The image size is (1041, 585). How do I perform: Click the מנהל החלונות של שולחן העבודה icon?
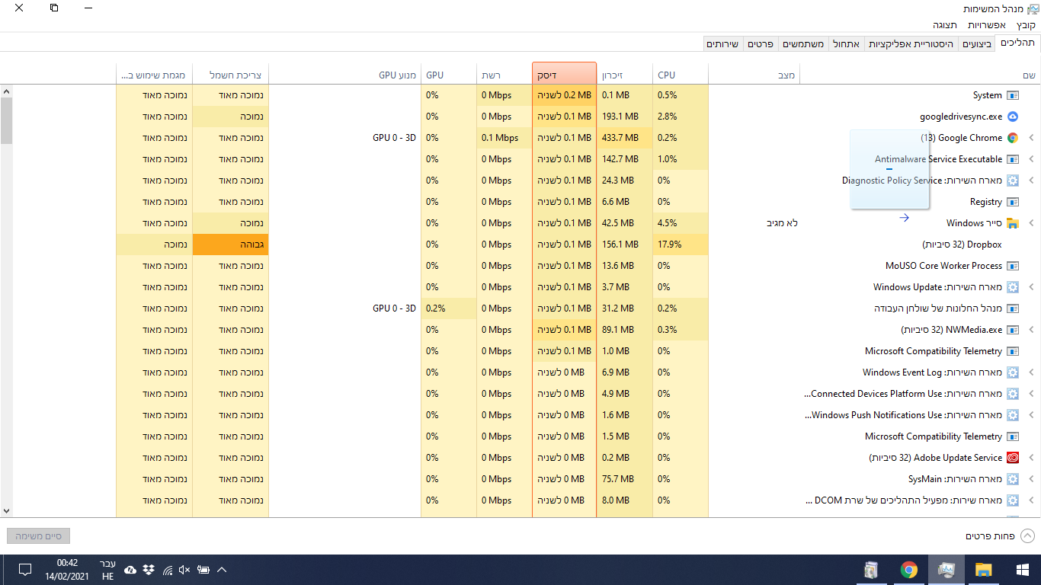1012,308
